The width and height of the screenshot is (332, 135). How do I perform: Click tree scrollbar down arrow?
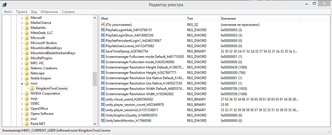point(95,124)
